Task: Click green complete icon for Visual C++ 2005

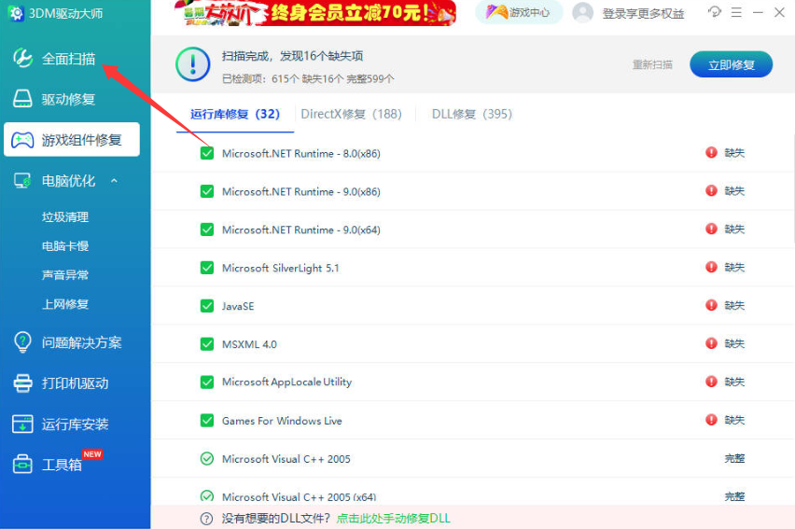Action: [x=207, y=458]
